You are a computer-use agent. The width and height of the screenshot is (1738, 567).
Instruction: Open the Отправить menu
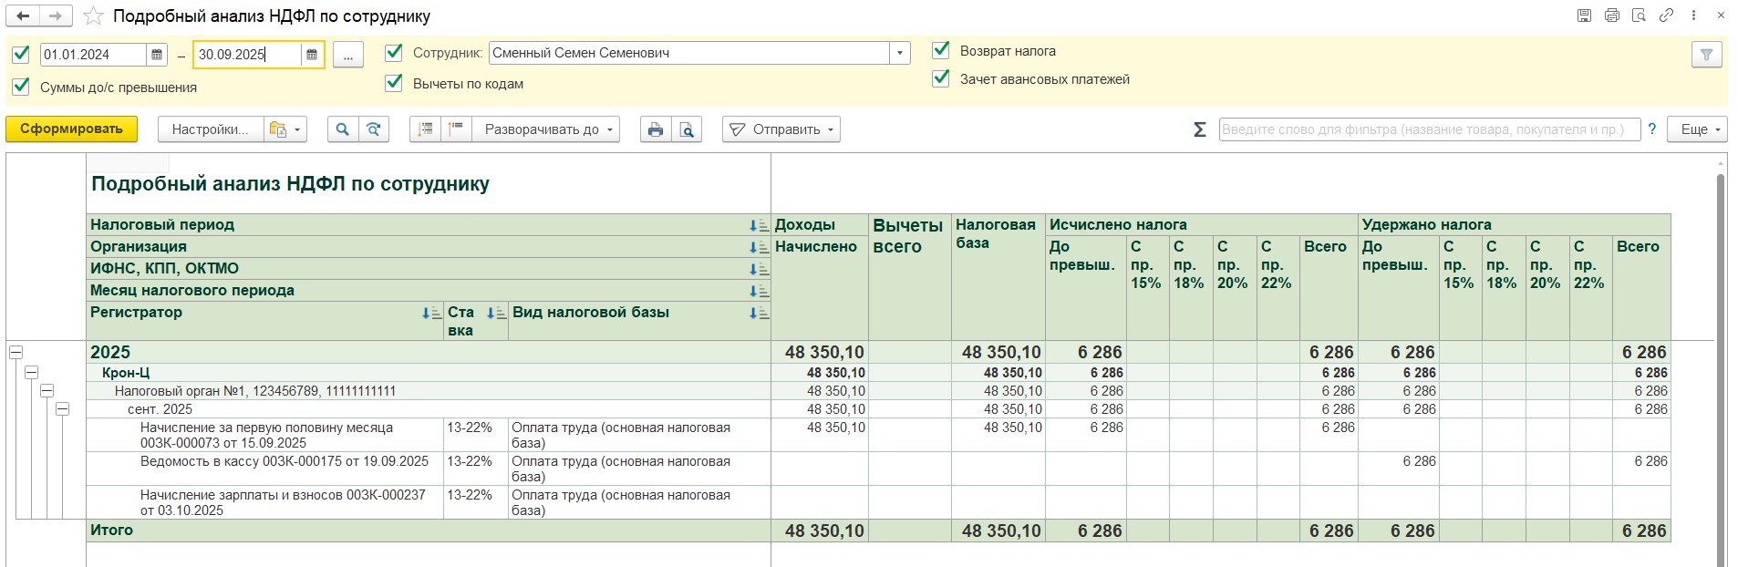click(781, 129)
